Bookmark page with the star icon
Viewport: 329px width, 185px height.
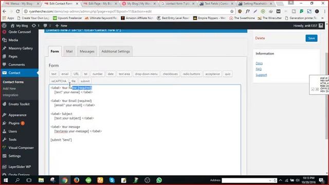click(232, 11)
